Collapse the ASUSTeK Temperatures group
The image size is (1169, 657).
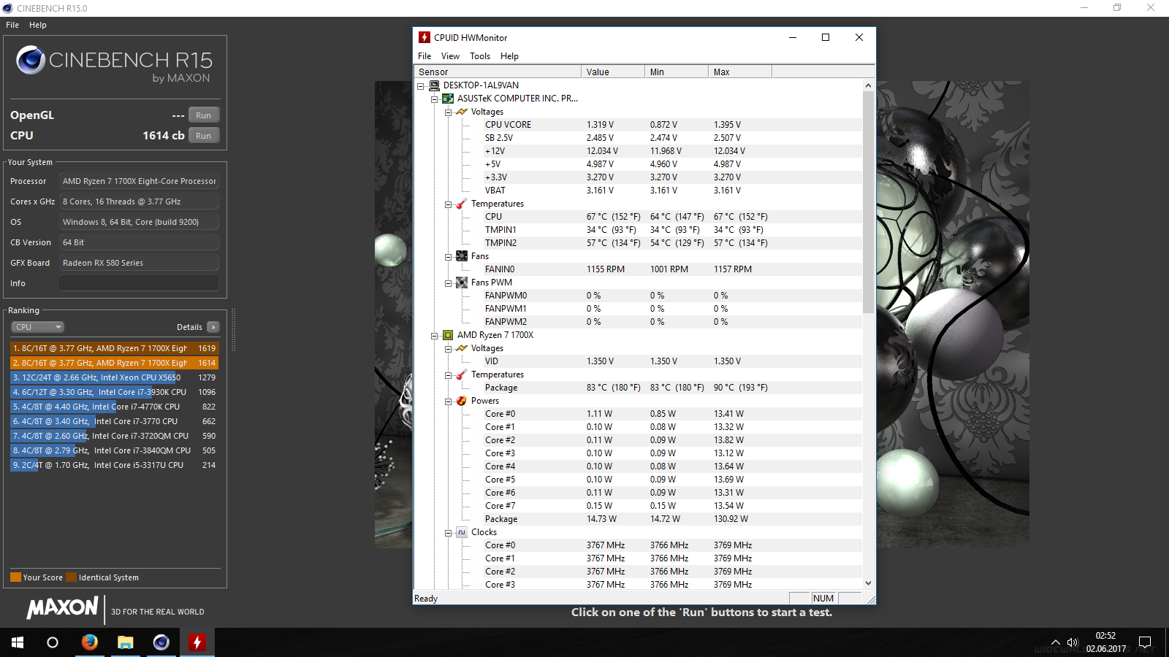tap(449, 204)
